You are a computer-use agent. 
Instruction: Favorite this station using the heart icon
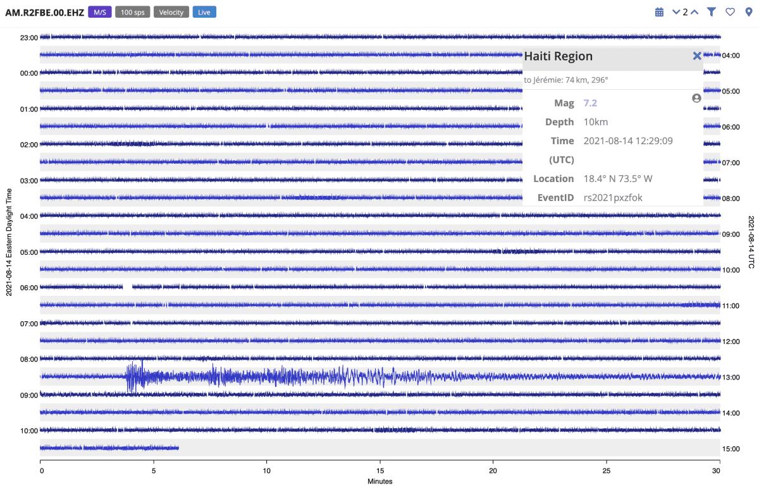tap(730, 11)
